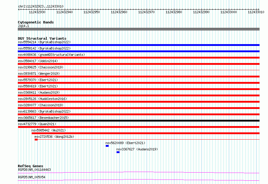Screen dimensions: 268x184
Task: Click ruler position 112432990
Action: click(x=201, y=12)
